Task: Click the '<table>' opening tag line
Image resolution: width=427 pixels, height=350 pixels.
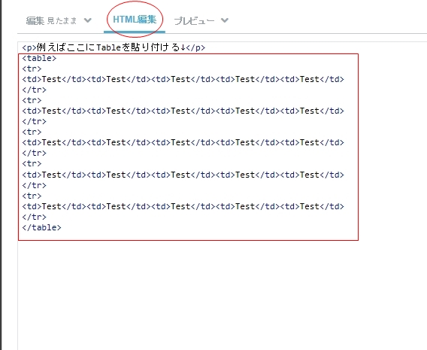Action: [x=39, y=58]
